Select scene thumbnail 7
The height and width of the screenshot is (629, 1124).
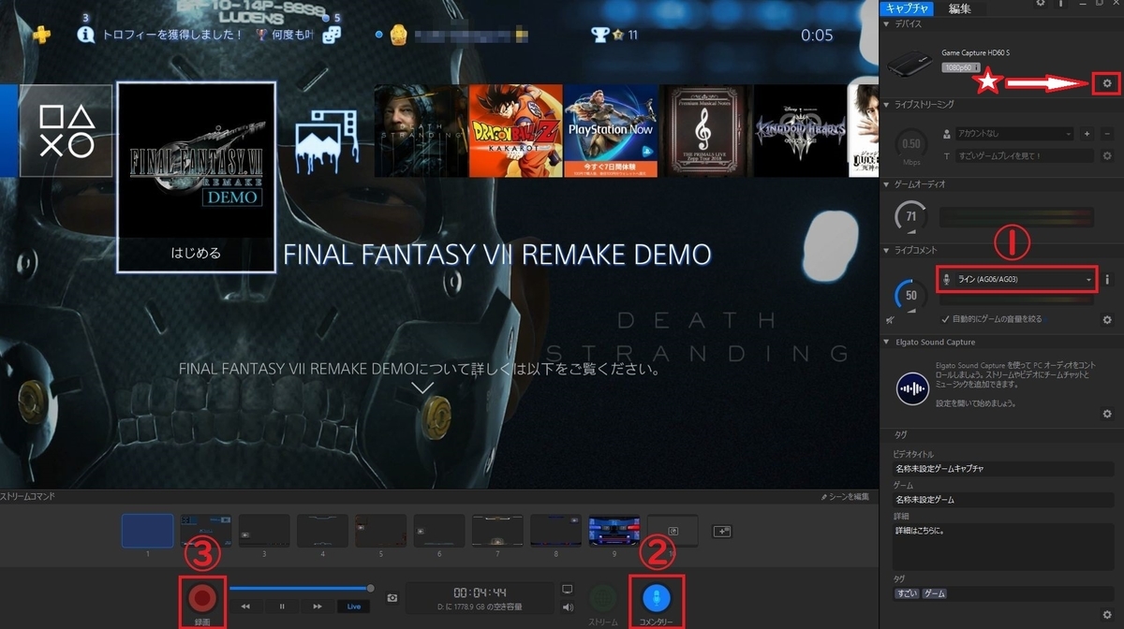(497, 531)
